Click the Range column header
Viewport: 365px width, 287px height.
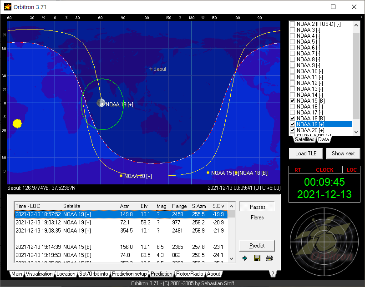coord(180,206)
